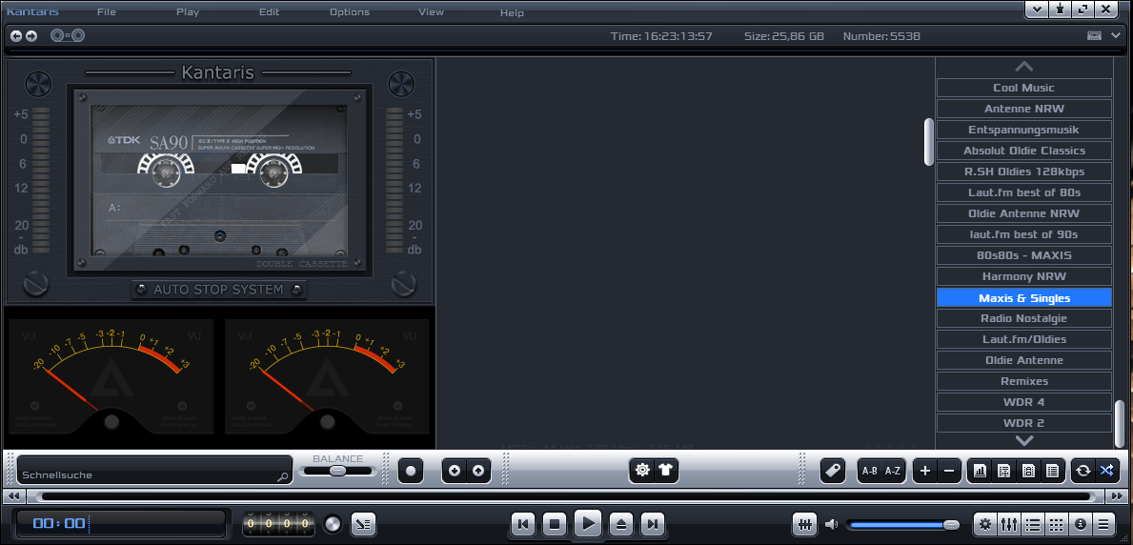
Task: Click the film strip view icon
Action: point(1028,471)
